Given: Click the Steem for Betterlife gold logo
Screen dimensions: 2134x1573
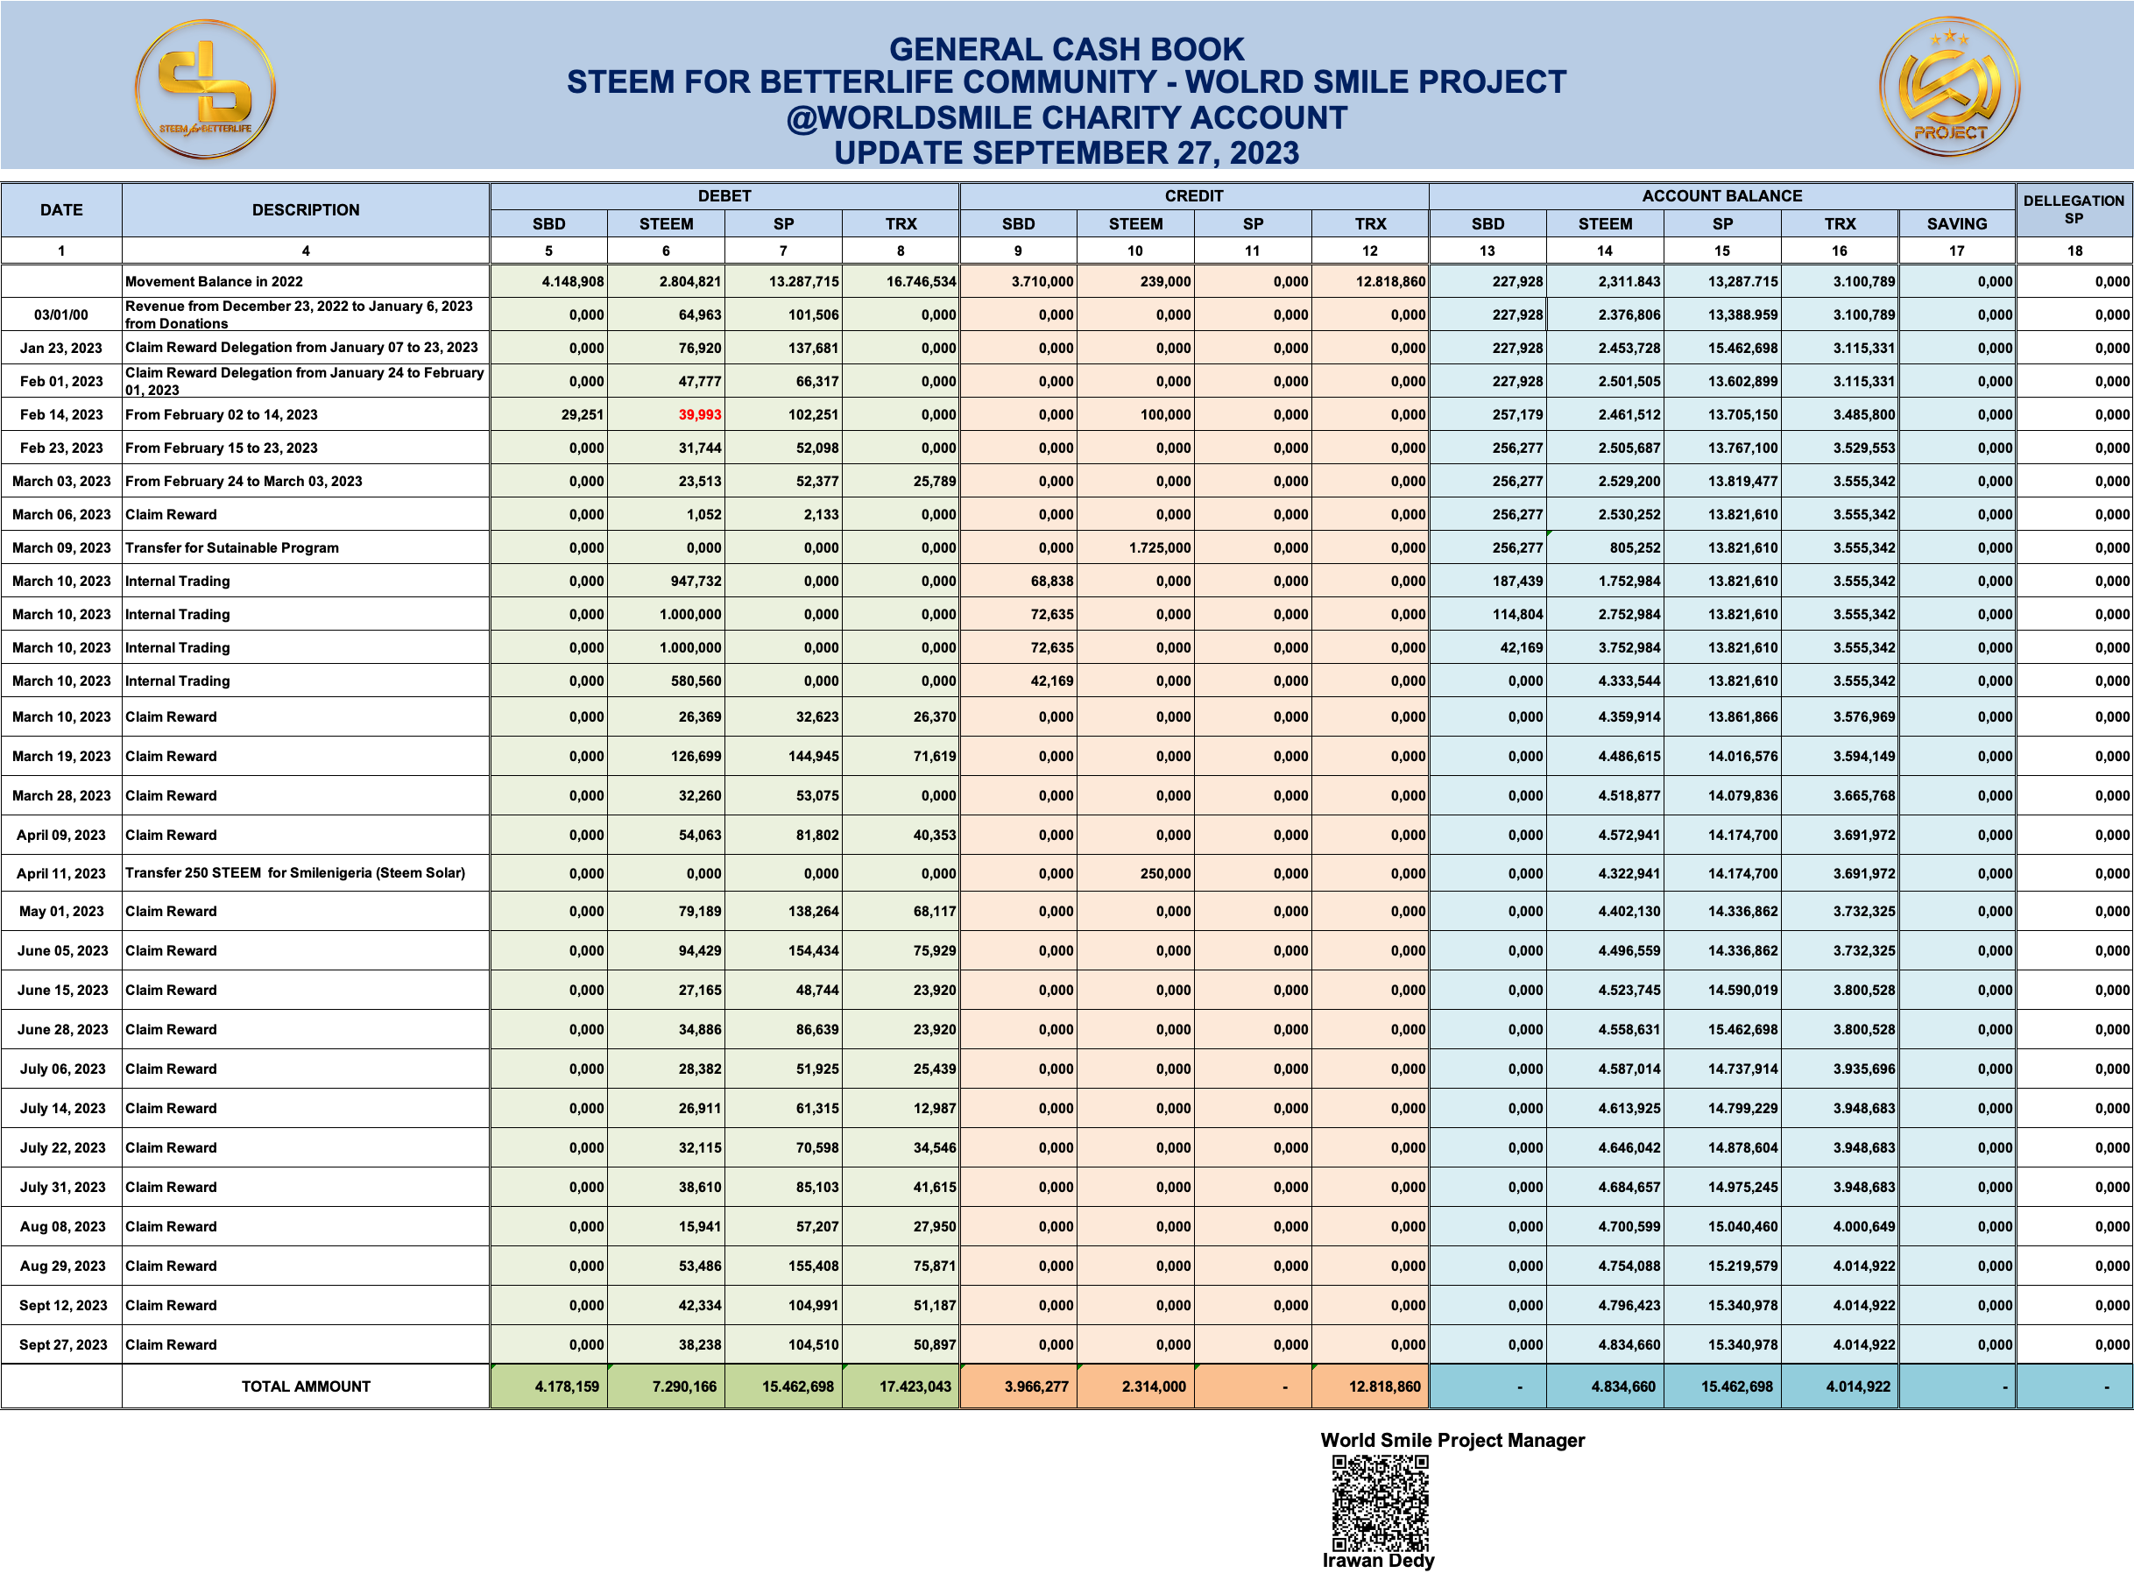Looking at the screenshot, I should [205, 88].
